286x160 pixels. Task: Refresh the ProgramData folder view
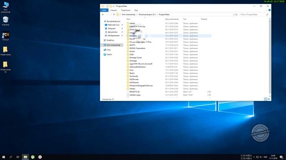coord(236,15)
